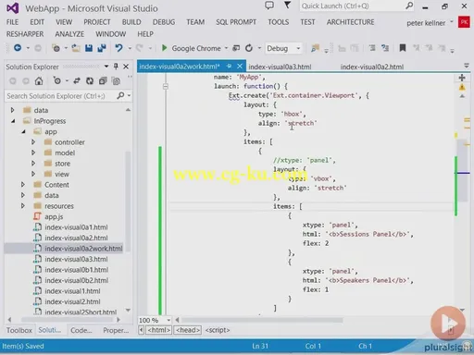The image size is (474, 355).
Task: Click Solution Explorer horizontal scrollbar
Action: click(x=64, y=320)
